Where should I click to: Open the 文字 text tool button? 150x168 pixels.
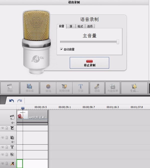[x=80, y=88]
